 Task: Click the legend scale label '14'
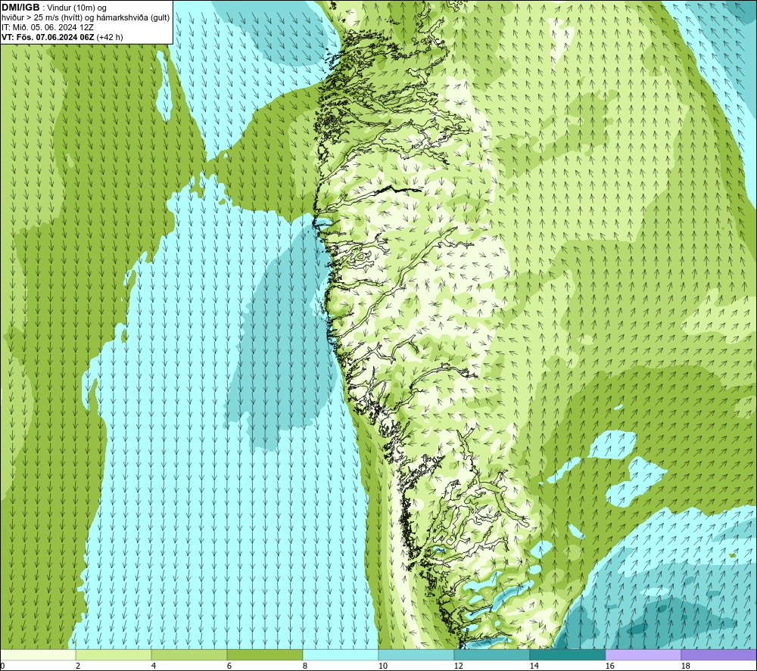coord(534,666)
